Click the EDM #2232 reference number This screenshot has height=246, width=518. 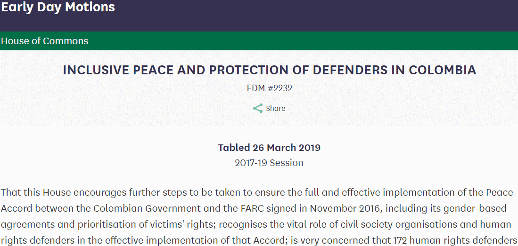(269, 88)
